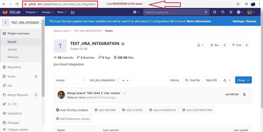Click the Find file button
Screen dimensions: 263x132
click(x=193, y=80)
